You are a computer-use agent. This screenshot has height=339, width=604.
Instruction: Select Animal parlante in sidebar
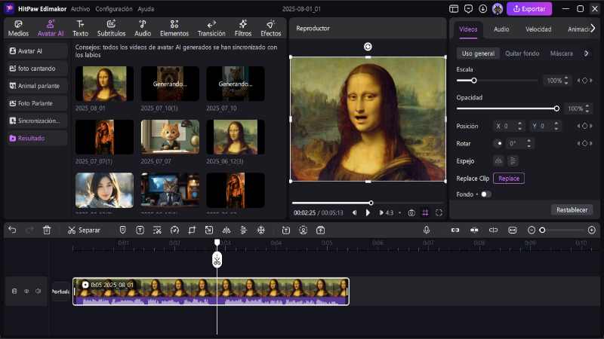(x=37, y=86)
